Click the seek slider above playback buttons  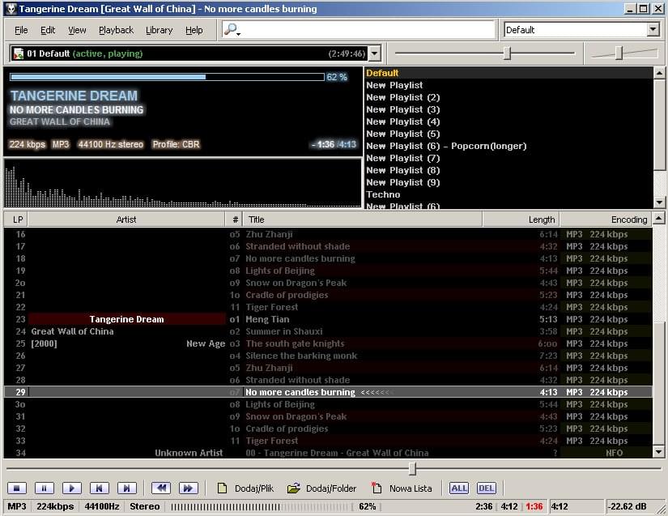(x=412, y=469)
